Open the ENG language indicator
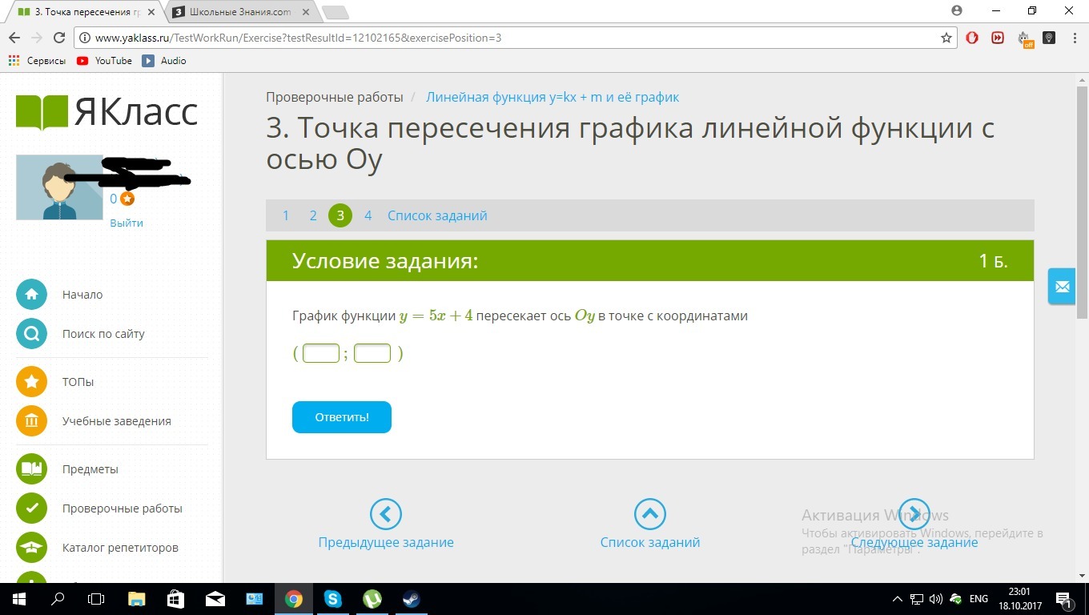This screenshot has width=1089, height=615. 978,599
